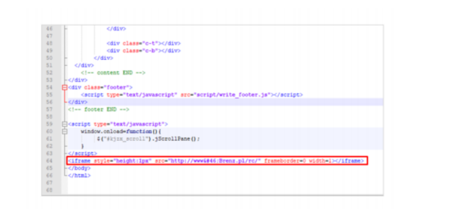Click line number 64 in the gutter
The image size is (461, 209).
pos(49,161)
